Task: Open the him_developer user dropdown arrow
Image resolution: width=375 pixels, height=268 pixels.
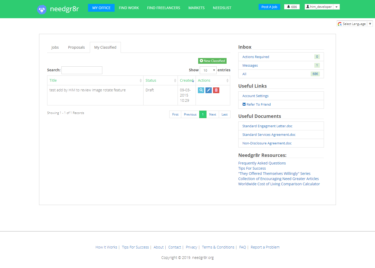Action: pyautogui.click(x=336, y=7)
